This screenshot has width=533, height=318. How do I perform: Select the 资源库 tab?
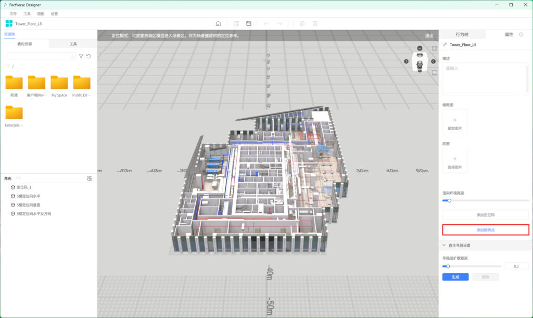tap(9, 34)
